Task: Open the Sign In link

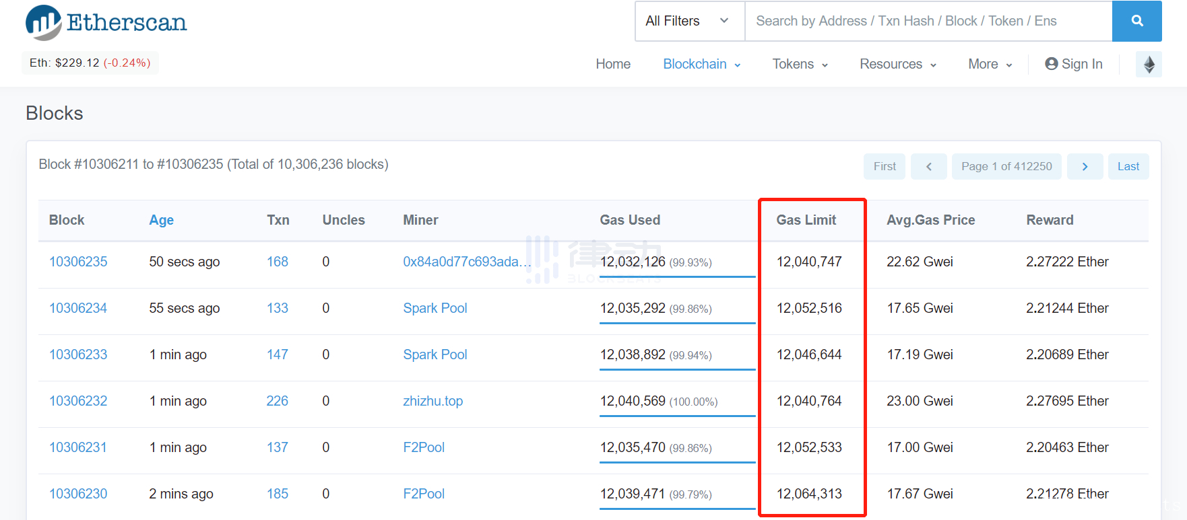Action: tap(1074, 64)
